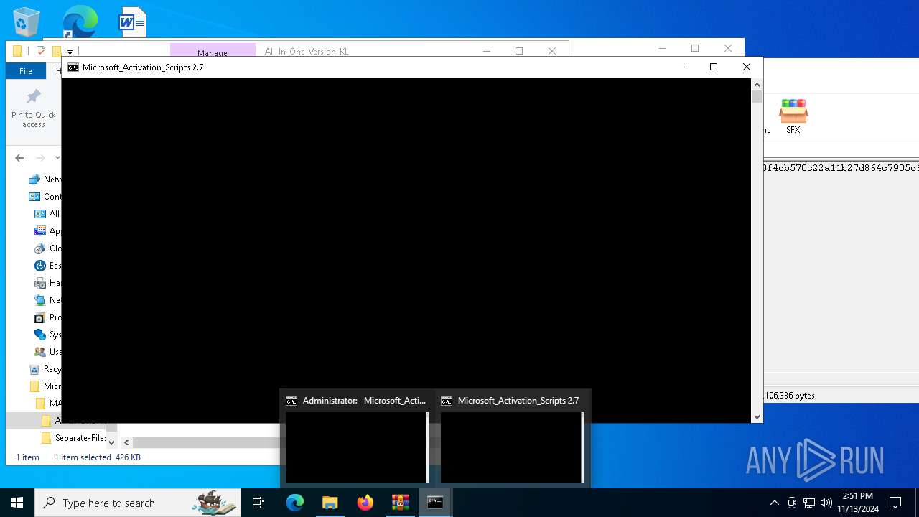Image resolution: width=919 pixels, height=517 pixels.
Task: Click the network icon in the system tray
Action: pyautogui.click(x=809, y=503)
